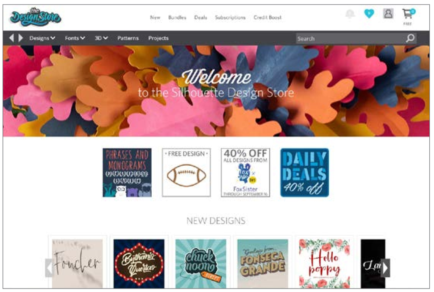
Task: Select the Hello Poppy design thumbnail
Action: pyautogui.click(x=324, y=264)
